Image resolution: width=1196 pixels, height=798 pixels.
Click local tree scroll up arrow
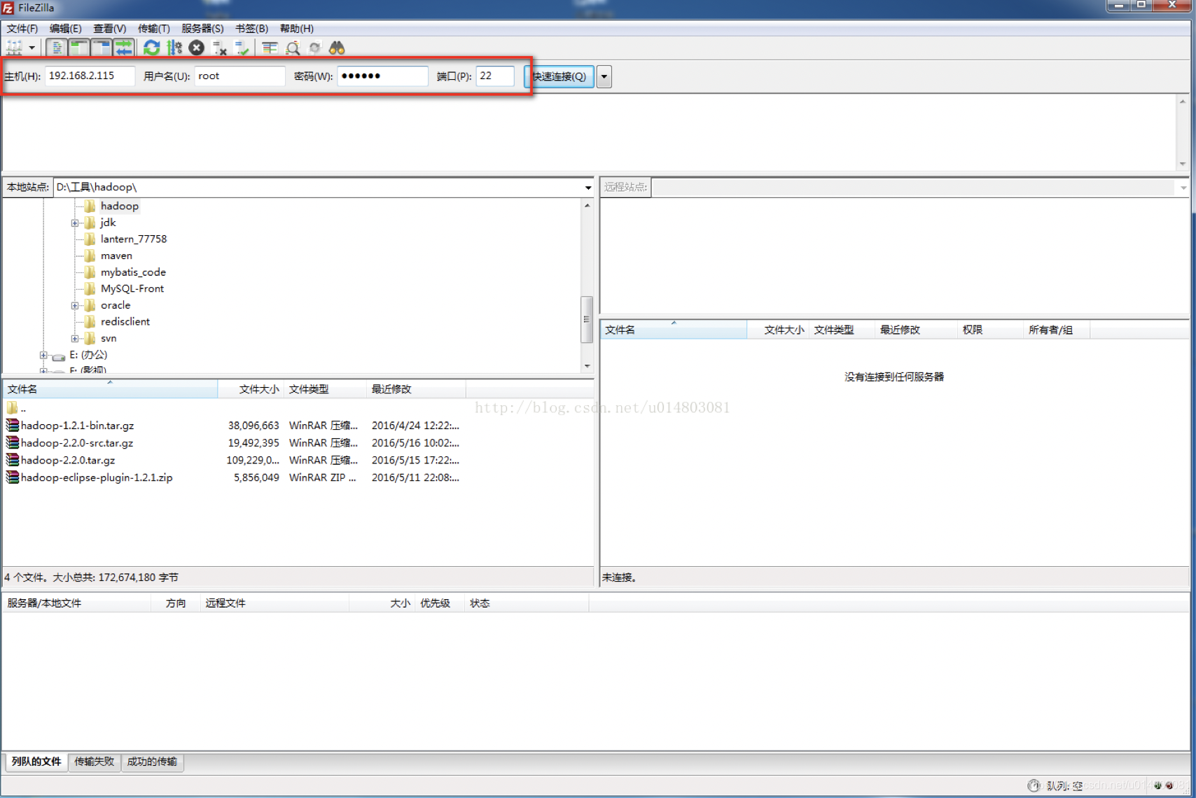click(x=587, y=205)
